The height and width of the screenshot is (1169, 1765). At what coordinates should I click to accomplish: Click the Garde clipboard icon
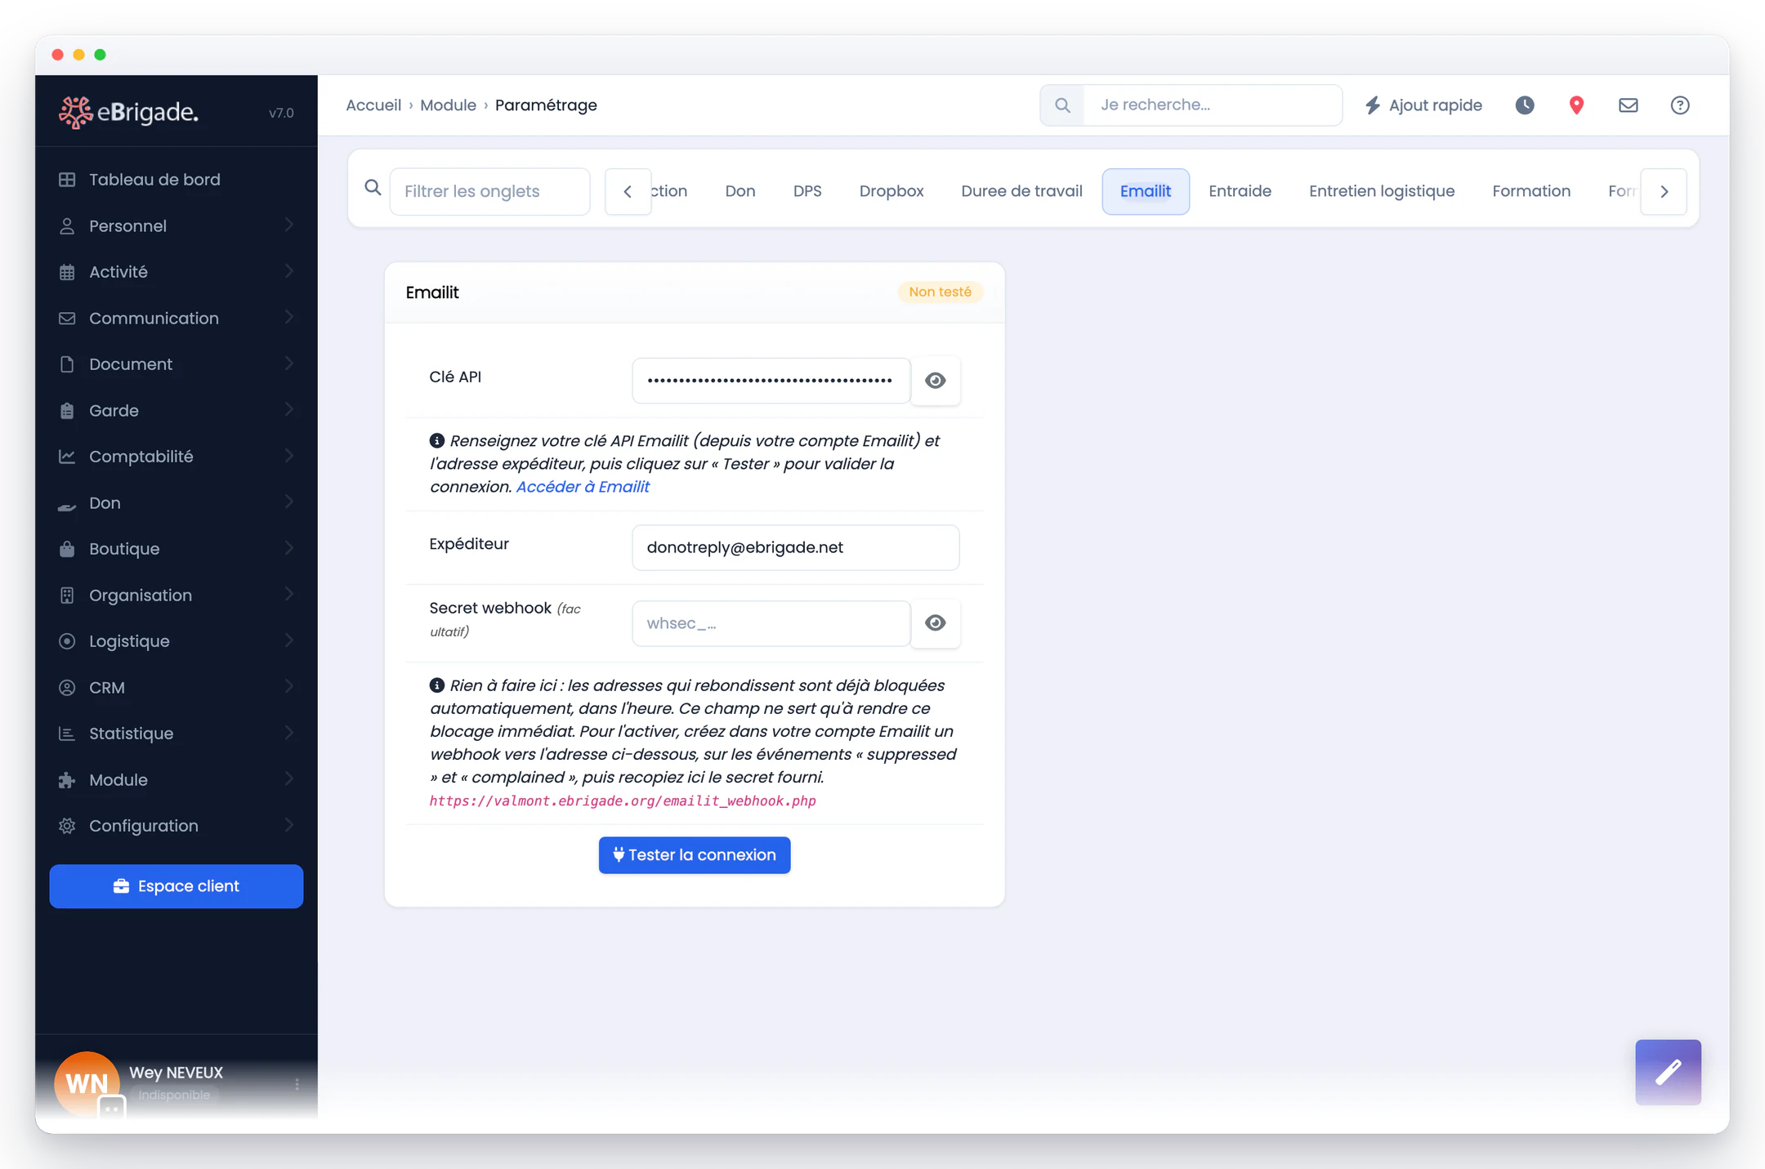coord(67,411)
